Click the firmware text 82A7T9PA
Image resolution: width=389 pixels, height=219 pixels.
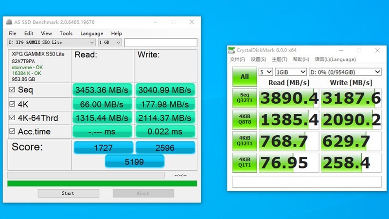pyautogui.click(x=23, y=61)
